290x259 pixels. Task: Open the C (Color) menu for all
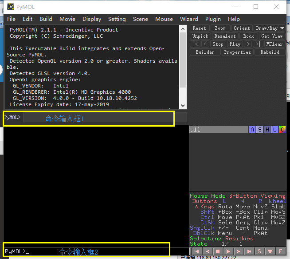282,130
